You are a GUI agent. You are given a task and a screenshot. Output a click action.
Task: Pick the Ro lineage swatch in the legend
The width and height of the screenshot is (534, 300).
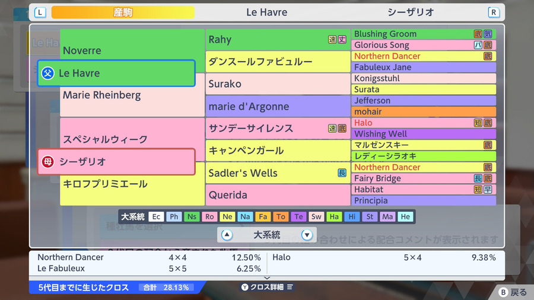pos(209,216)
